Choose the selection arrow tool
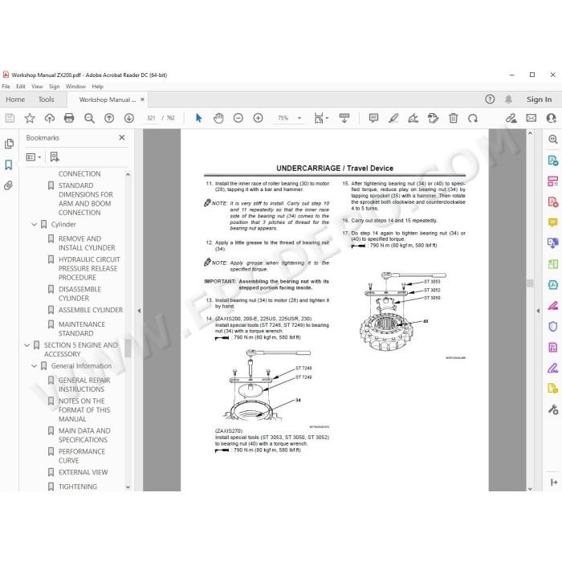 point(198,118)
